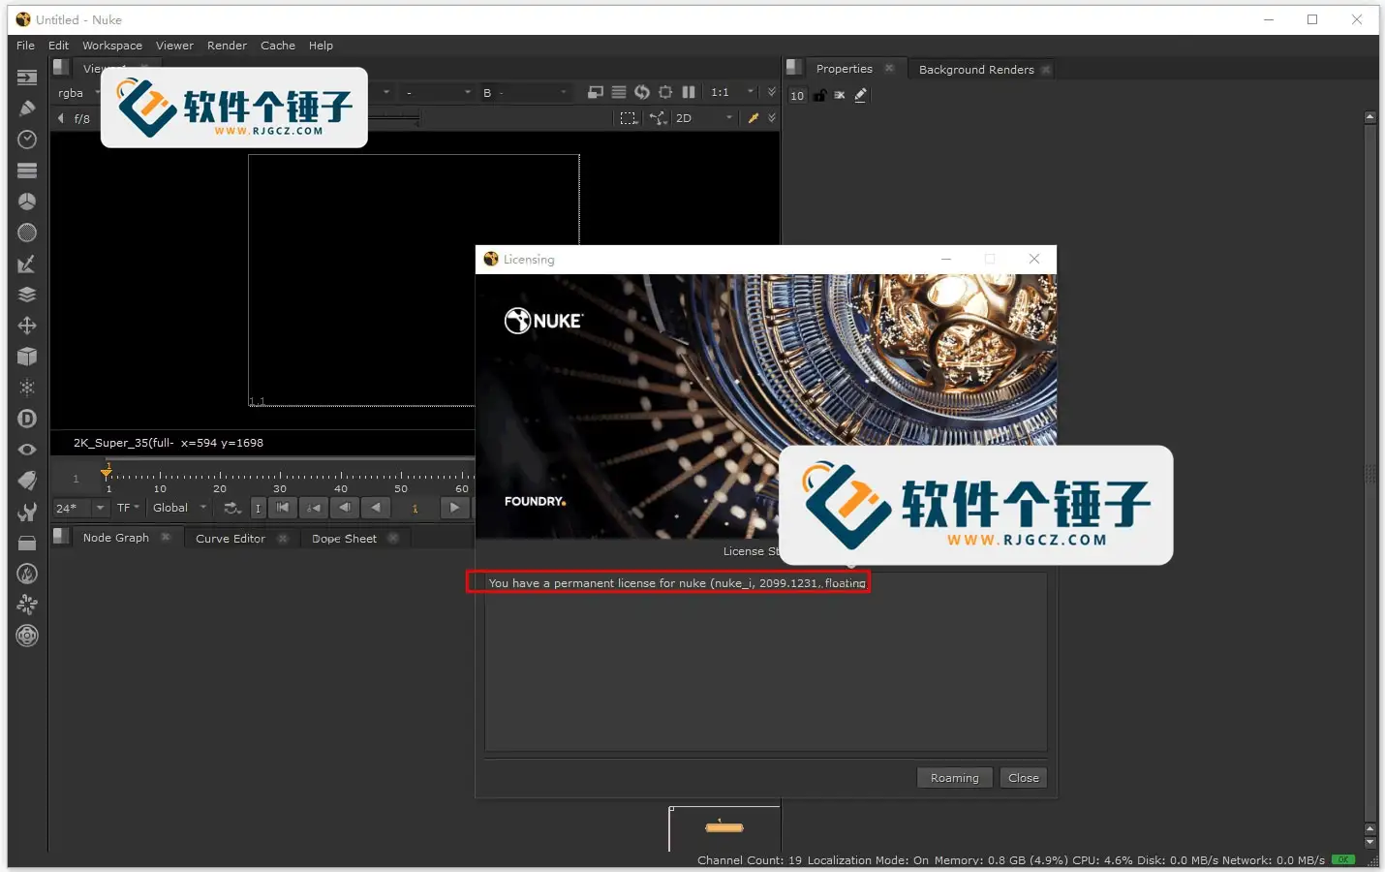The image size is (1385, 872).
Task: Go to first frame button
Action: 283,508
